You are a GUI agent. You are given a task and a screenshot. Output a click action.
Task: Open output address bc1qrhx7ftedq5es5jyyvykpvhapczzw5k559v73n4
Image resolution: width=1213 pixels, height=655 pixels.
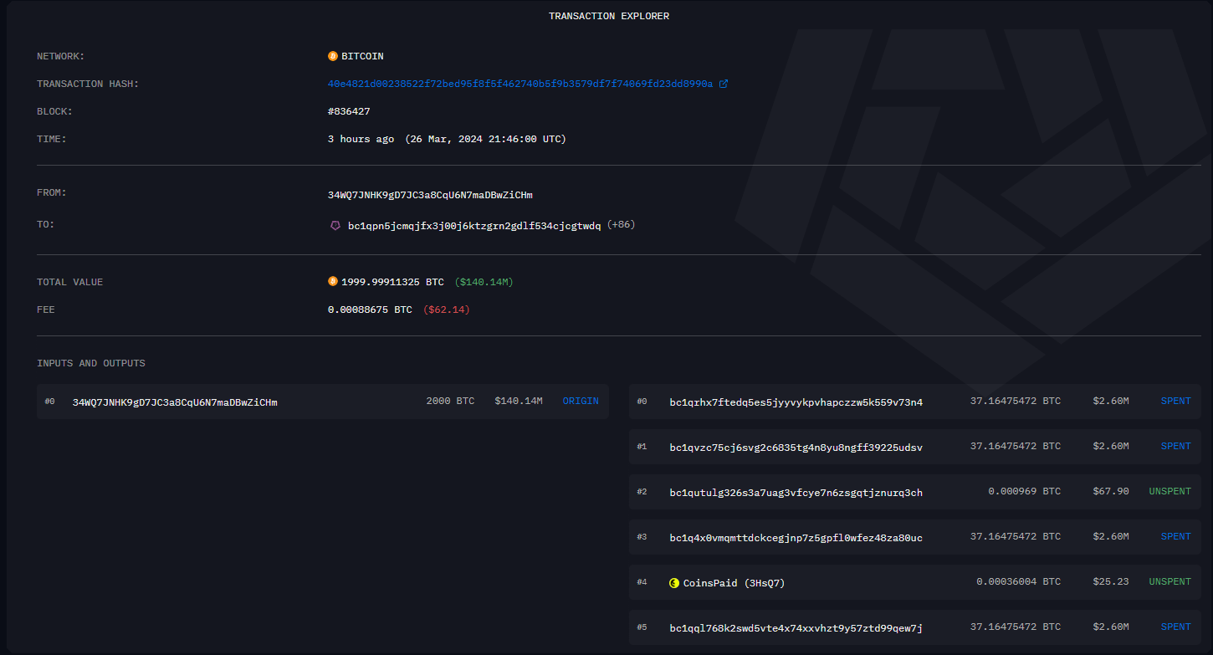pyautogui.click(x=796, y=402)
